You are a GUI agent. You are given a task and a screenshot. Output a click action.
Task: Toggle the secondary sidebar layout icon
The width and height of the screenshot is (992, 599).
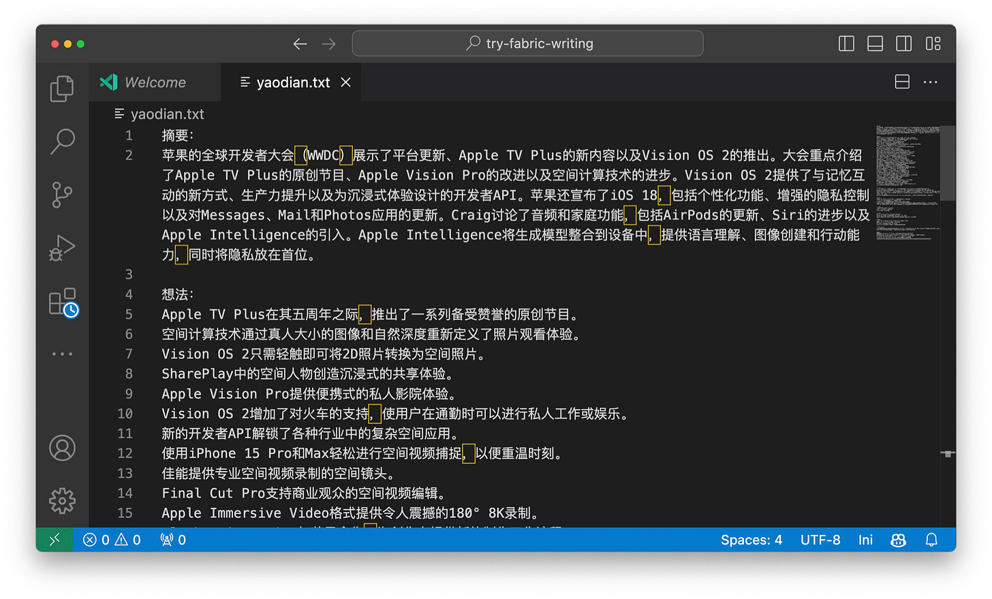click(x=904, y=44)
